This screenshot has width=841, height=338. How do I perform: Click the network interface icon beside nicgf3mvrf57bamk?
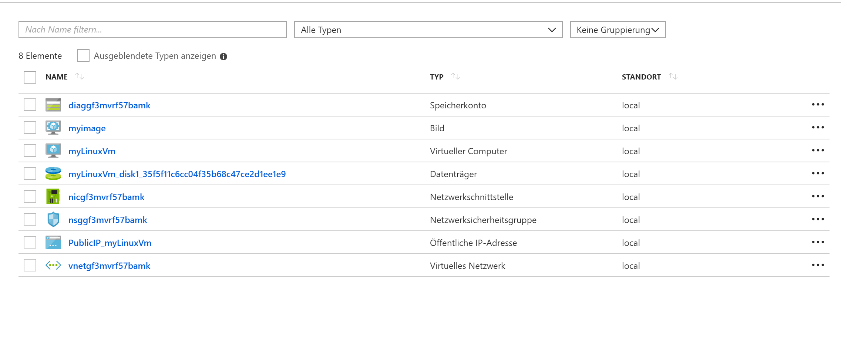tap(53, 197)
